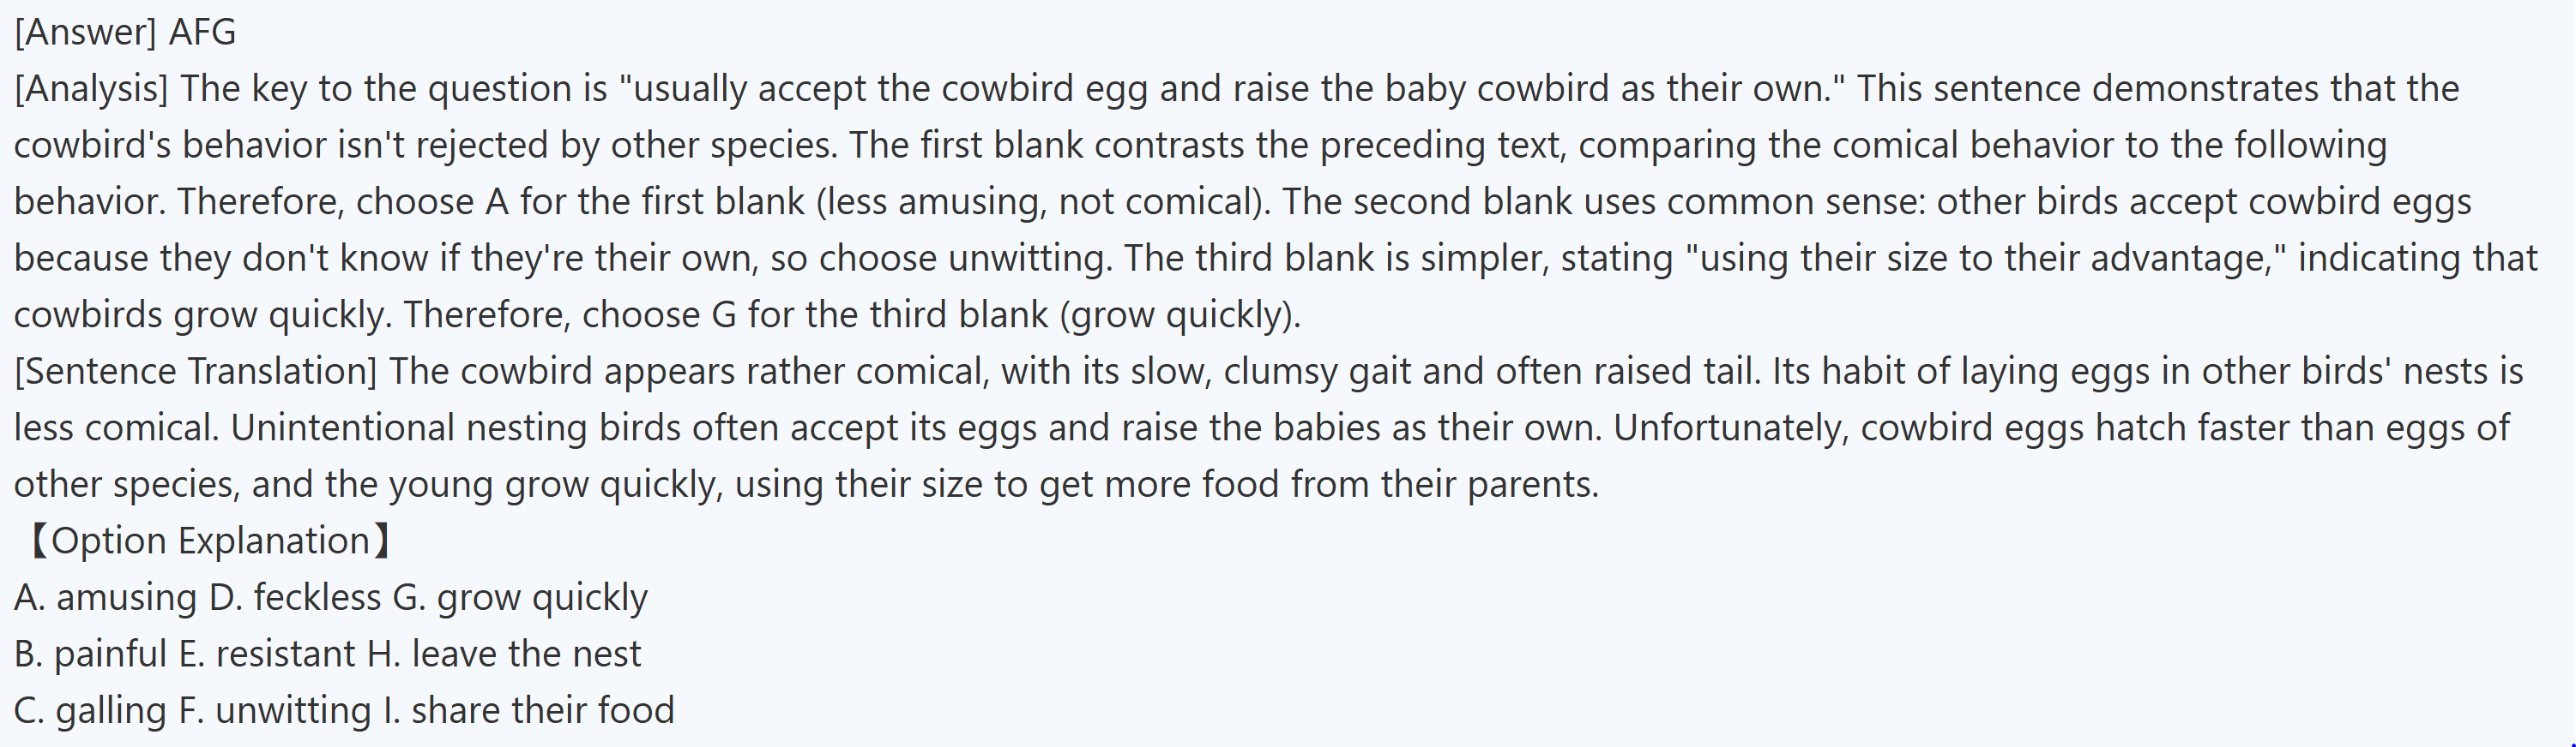Screen dimensions: 2576x747
Task: Click the "[Sentence Translation]" label
Action: tap(195, 372)
